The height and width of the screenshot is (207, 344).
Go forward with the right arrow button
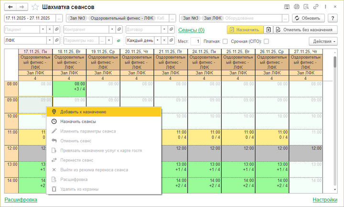point(22,7)
